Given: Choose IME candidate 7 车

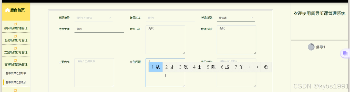Looking at the screenshot, I should [x=239, y=67].
